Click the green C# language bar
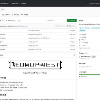Screen dimensions: 100x100 [x=89, y=75]
